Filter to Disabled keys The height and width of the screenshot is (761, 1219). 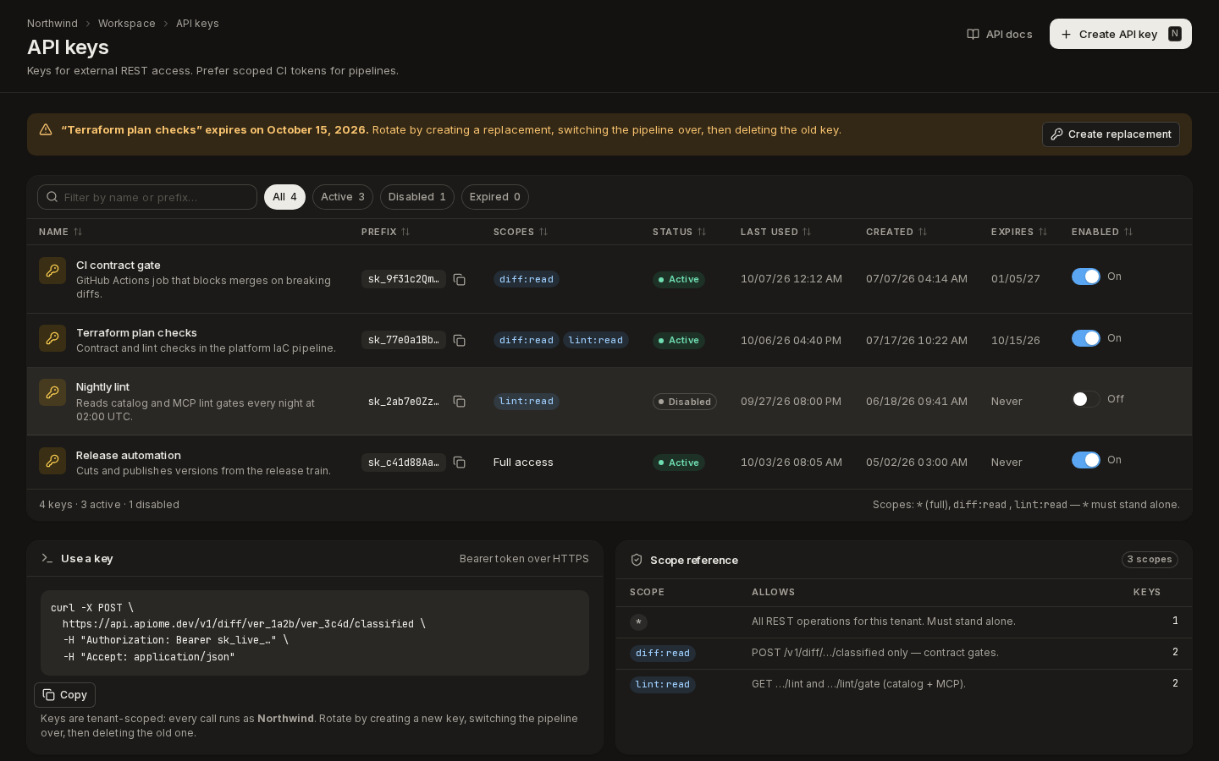point(417,197)
